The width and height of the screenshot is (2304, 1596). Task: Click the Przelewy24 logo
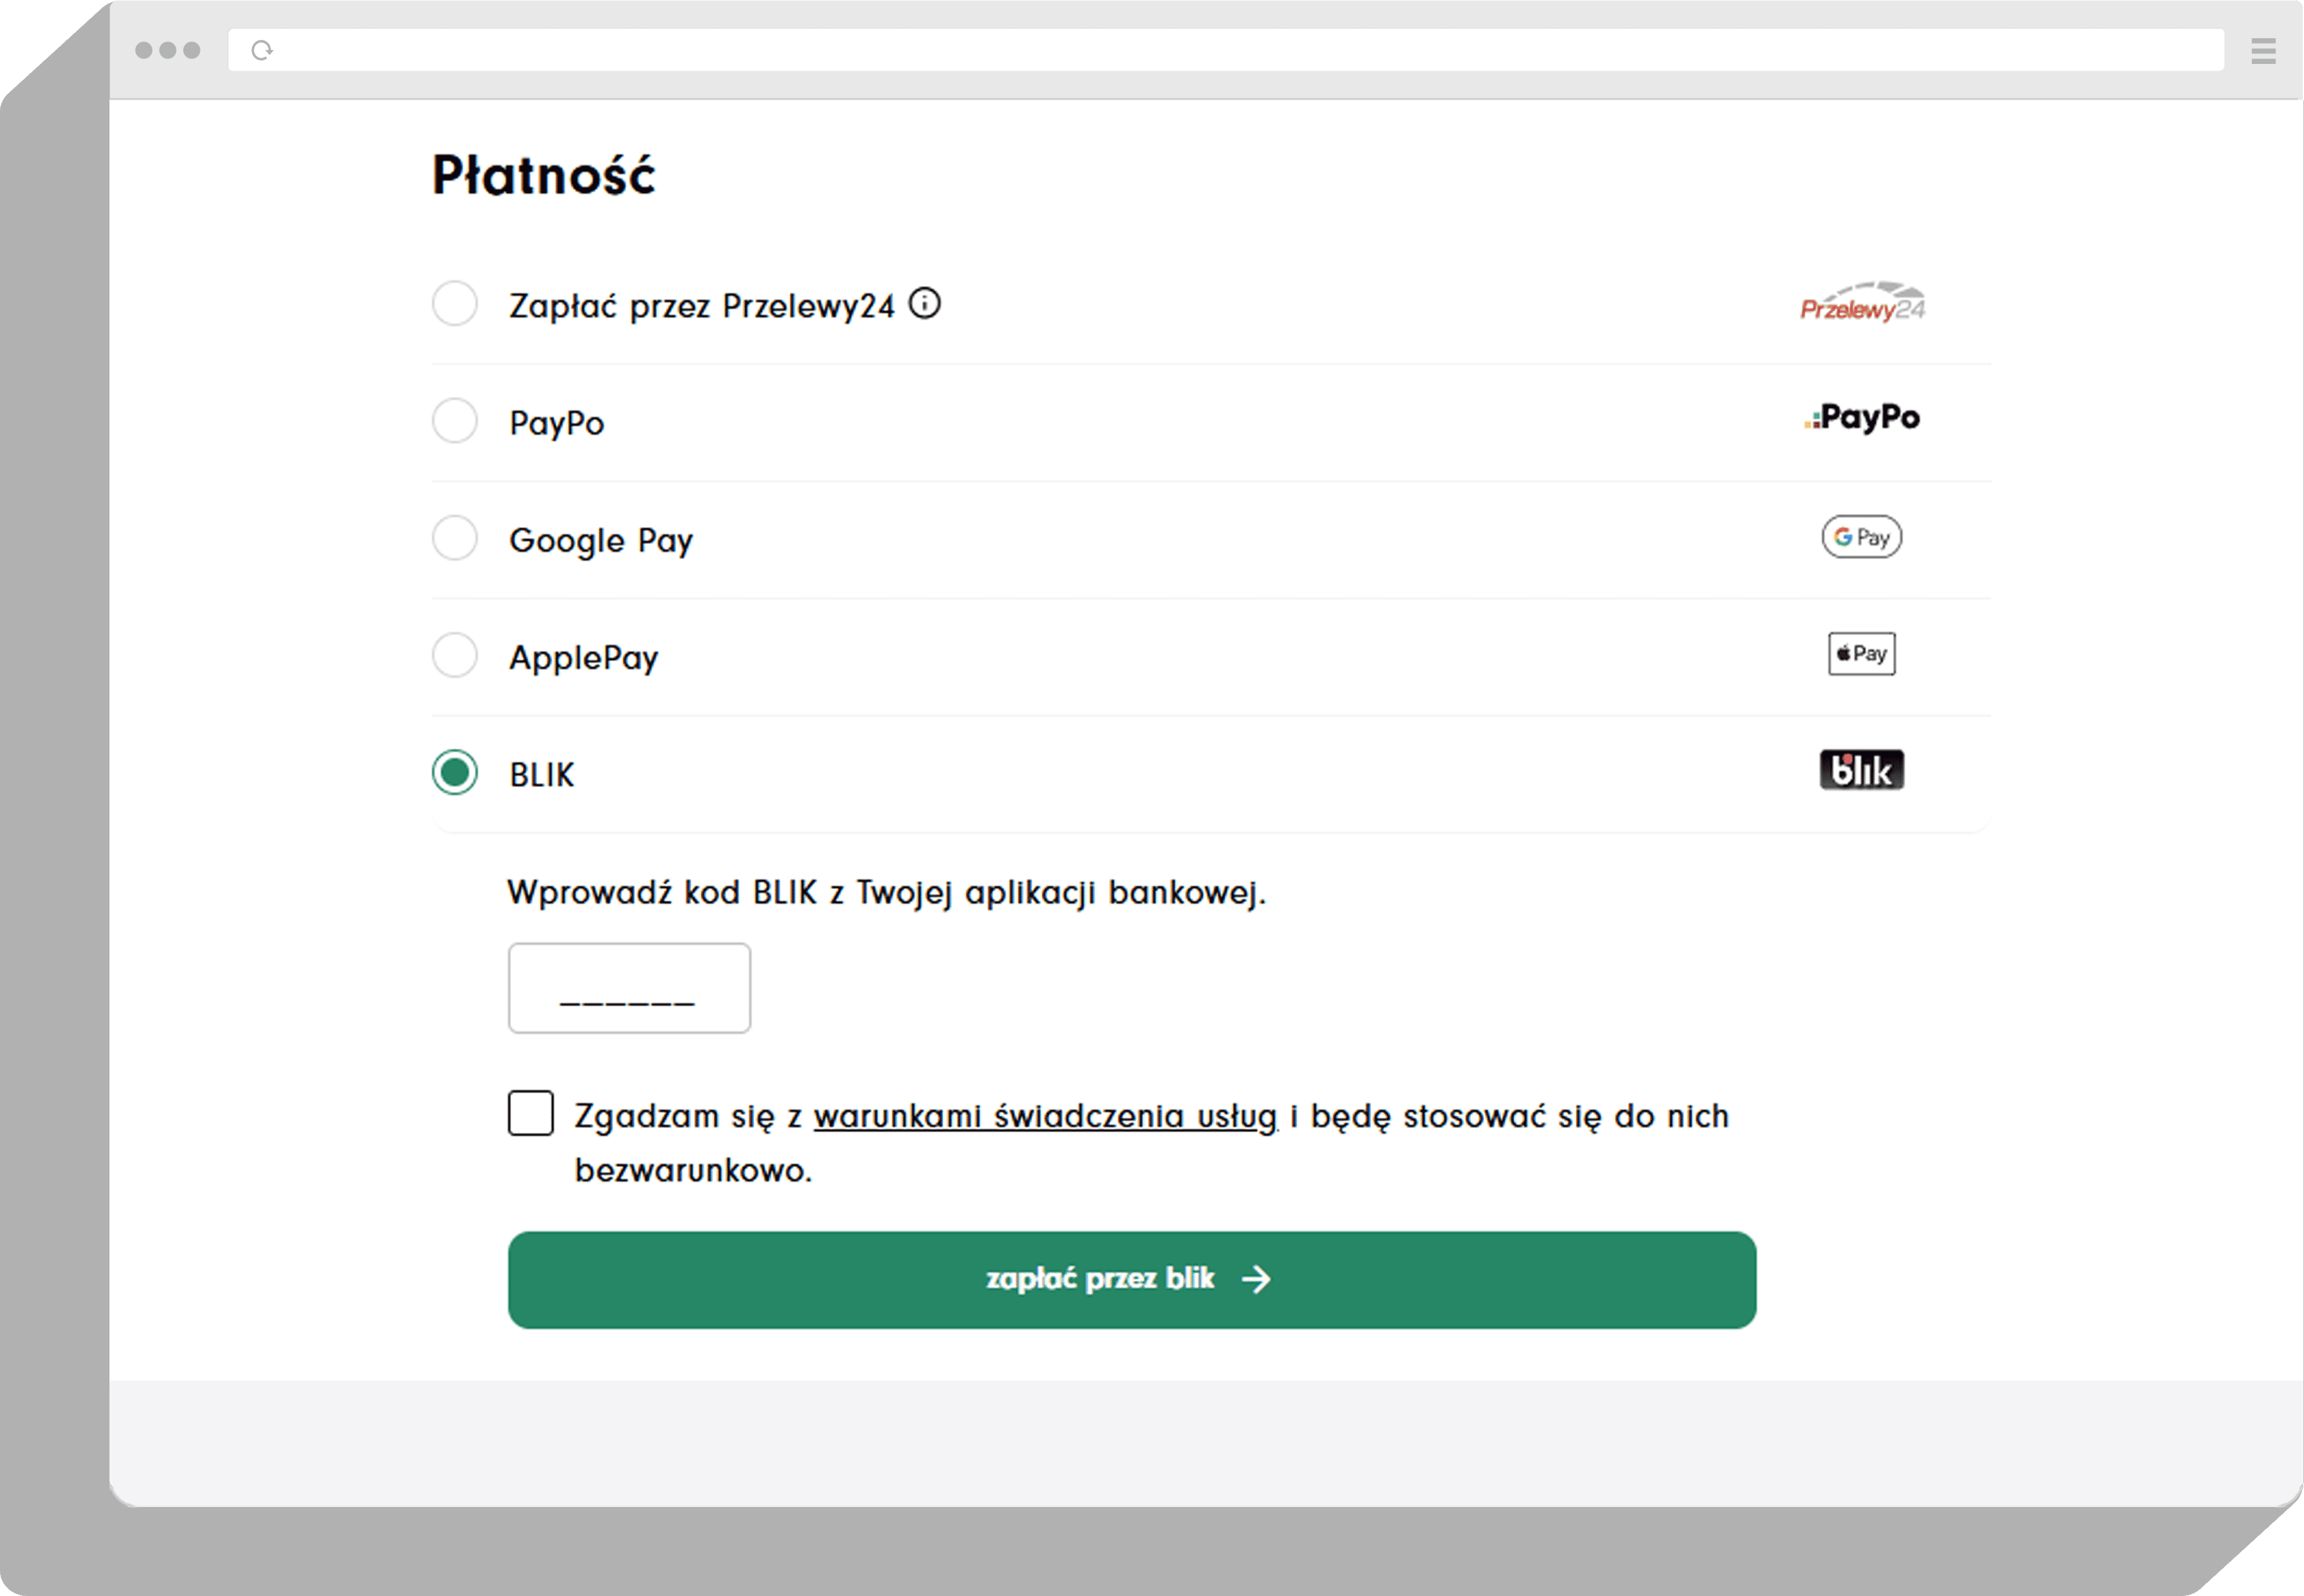[x=1862, y=303]
